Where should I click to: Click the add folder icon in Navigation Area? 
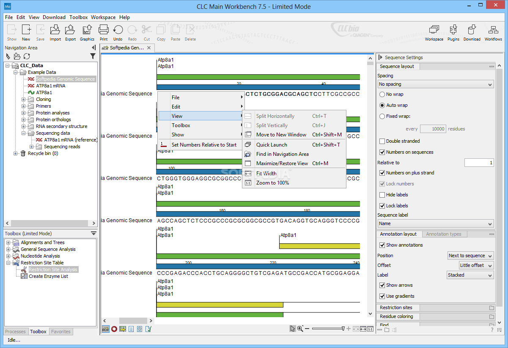(17, 56)
